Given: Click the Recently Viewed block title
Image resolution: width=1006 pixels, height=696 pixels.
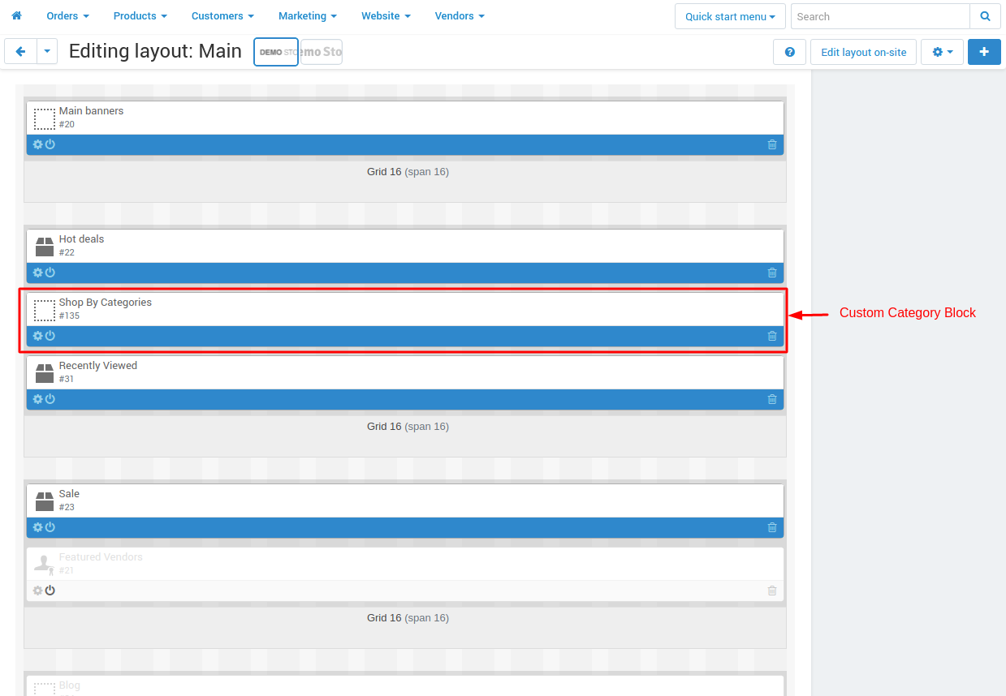Looking at the screenshot, I should tap(98, 366).
